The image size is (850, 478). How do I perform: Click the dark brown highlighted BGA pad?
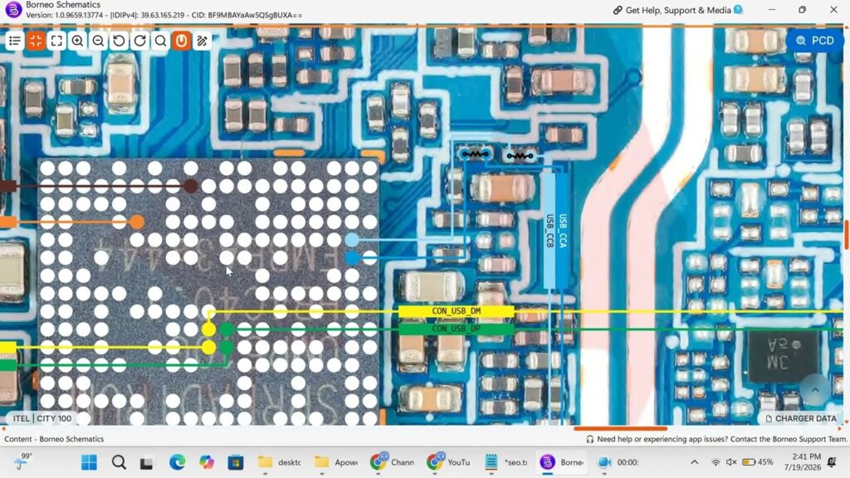pos(190,186)
